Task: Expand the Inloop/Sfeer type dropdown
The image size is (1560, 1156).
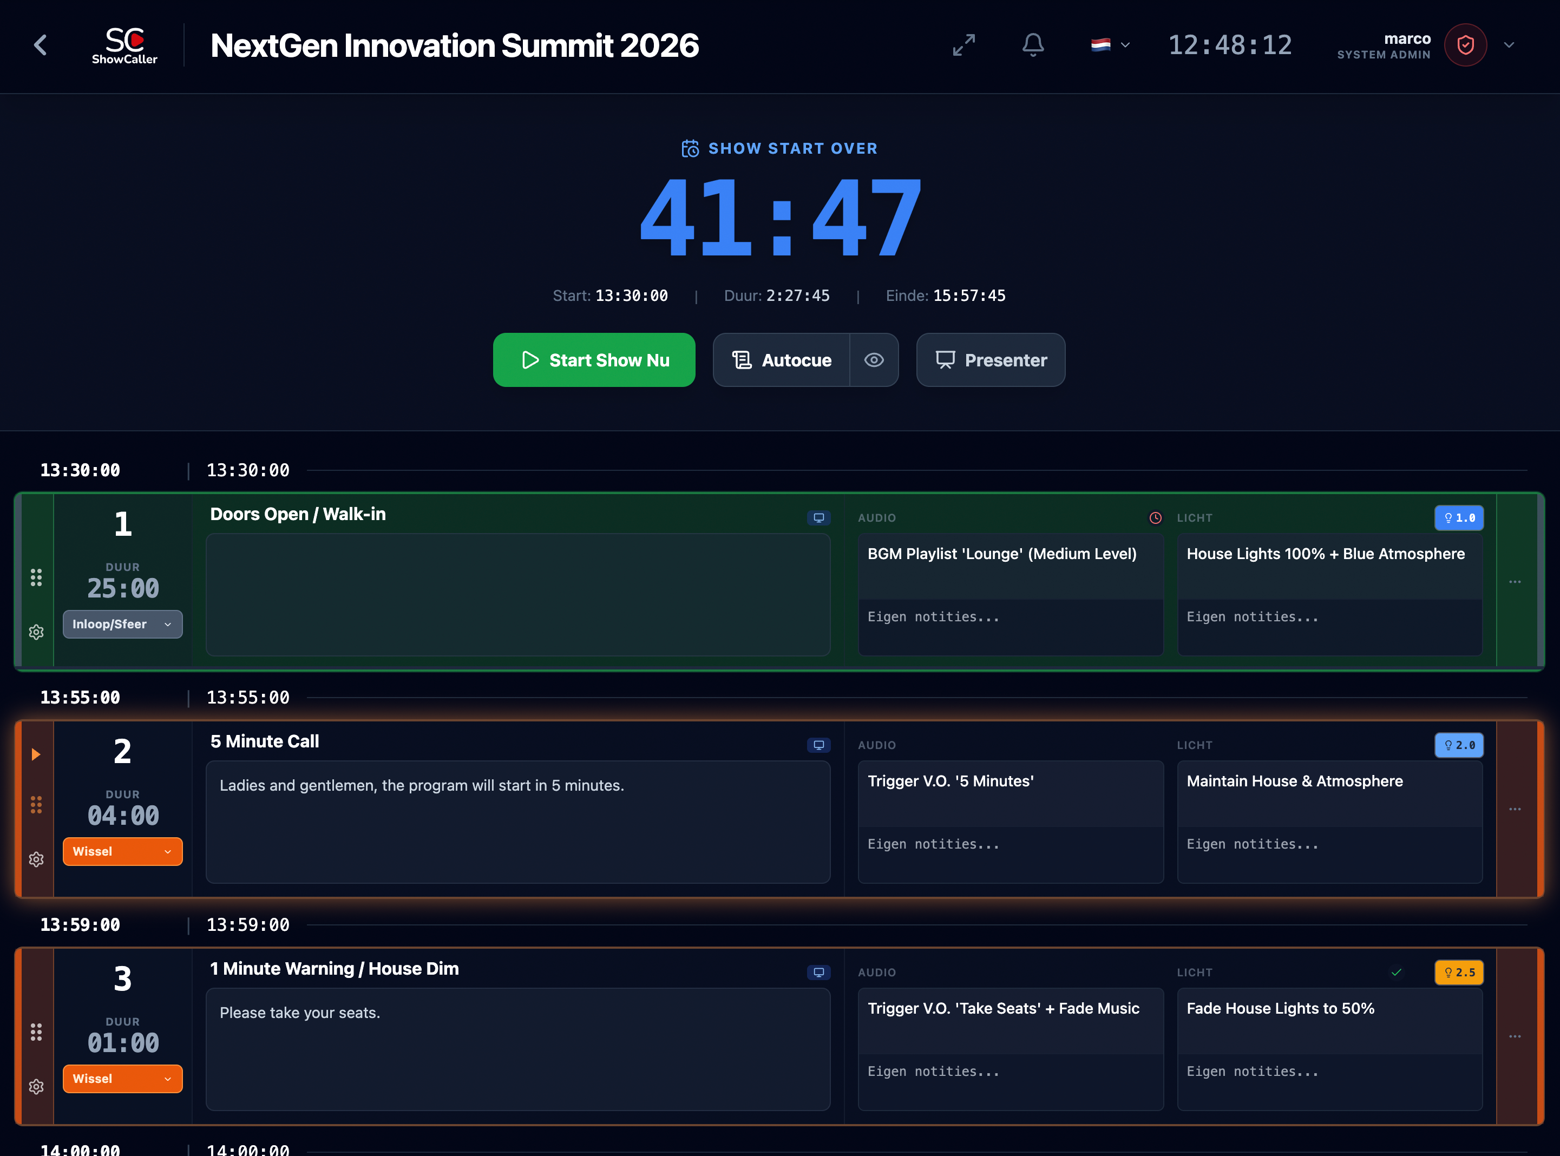Action: tap(122, 624)
